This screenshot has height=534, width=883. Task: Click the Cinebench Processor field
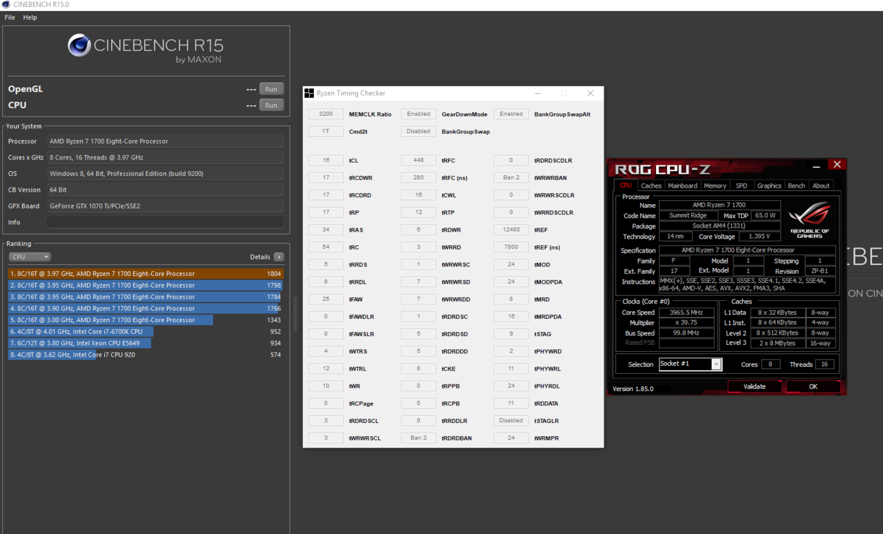(166, 141)
